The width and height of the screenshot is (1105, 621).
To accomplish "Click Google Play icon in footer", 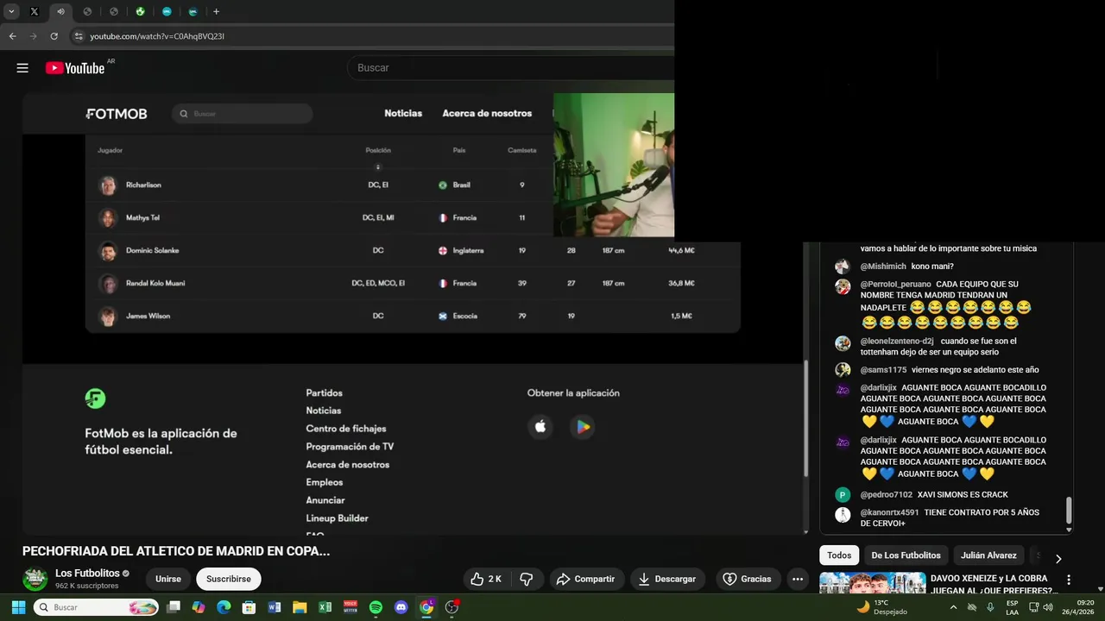I will tap(583, 426).
